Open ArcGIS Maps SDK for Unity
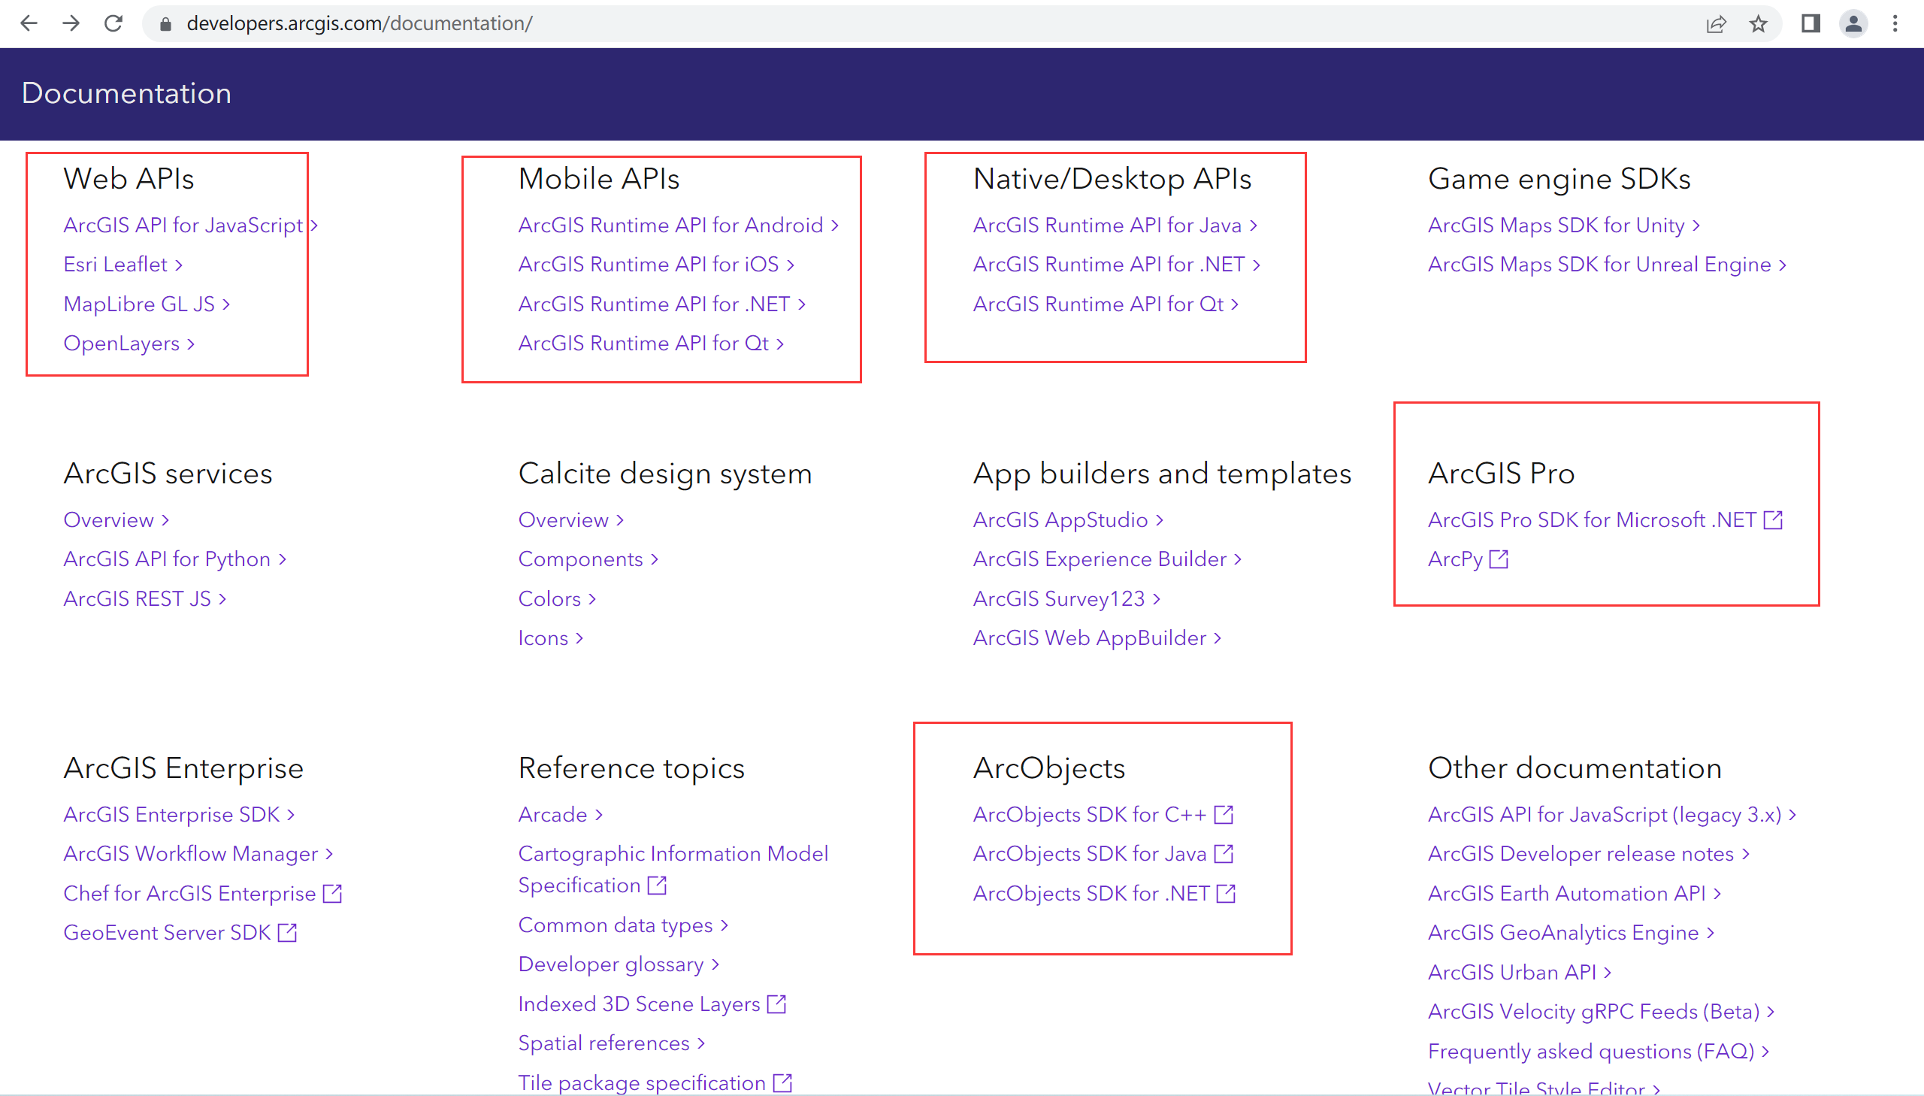Image resolution: width=1924 pixels, height=1096 pixels. (x=1563, y=225)
